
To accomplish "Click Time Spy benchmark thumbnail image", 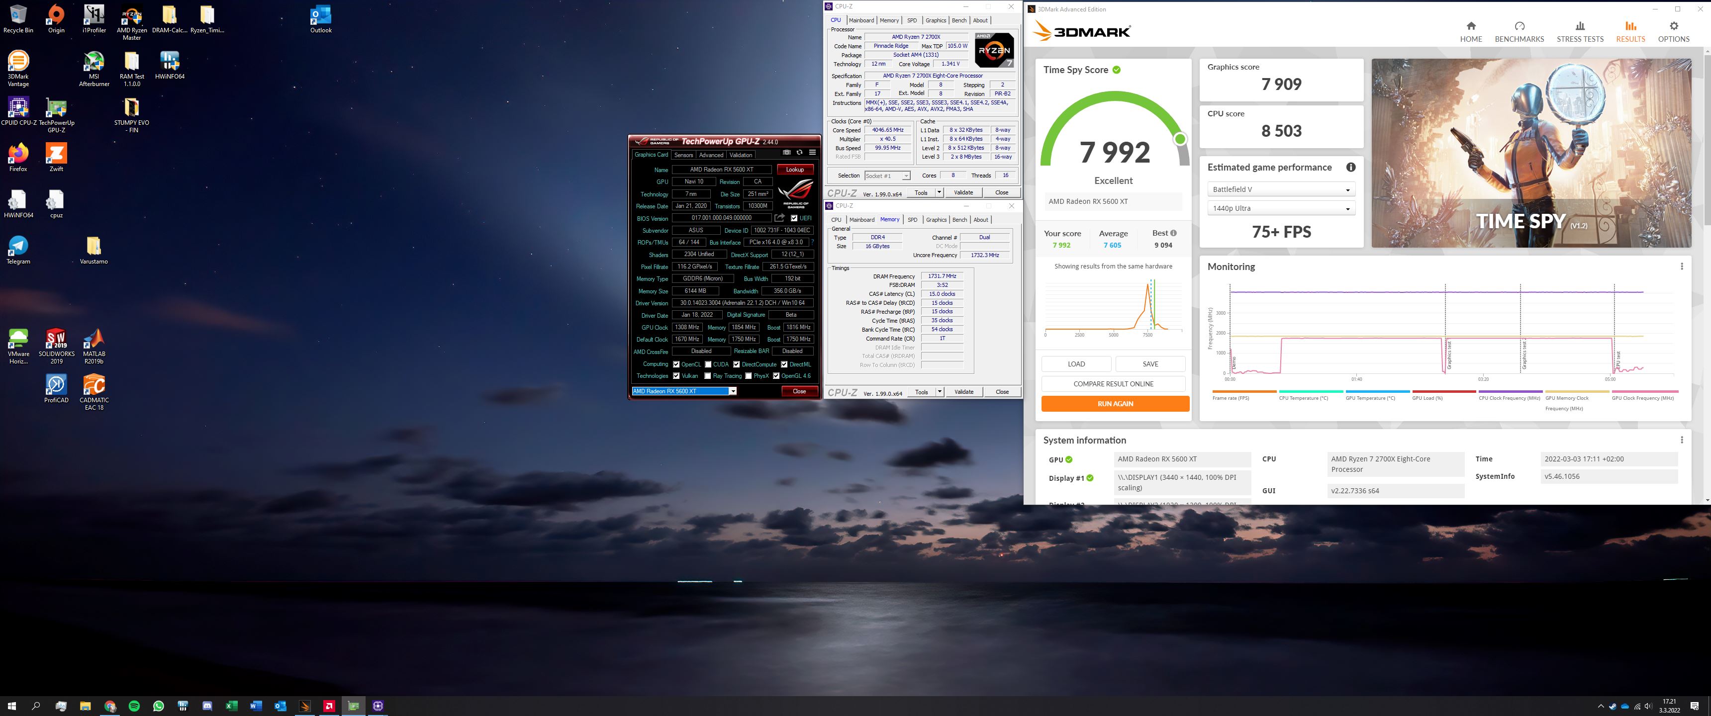I will (x=1531, y=154).
